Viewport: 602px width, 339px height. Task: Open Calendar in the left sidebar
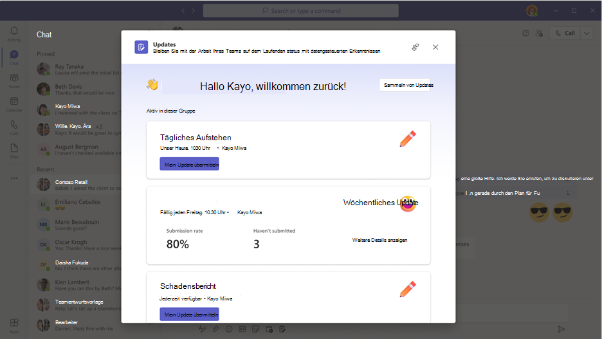click(x=14, y=104)
